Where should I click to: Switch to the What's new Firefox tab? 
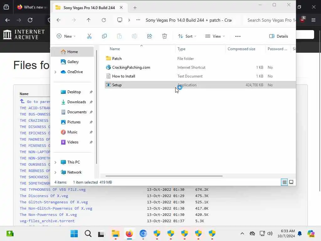[x=32, y=7]
